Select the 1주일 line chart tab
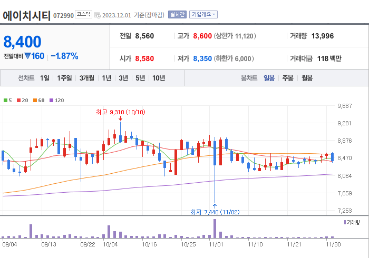Screen dimensions: 369x258 tap(64, 78)
